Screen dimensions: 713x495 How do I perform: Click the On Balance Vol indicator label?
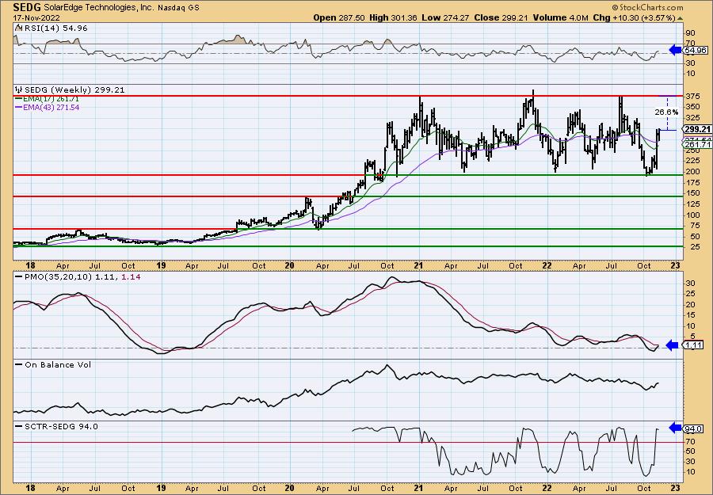tap(57, 364)
